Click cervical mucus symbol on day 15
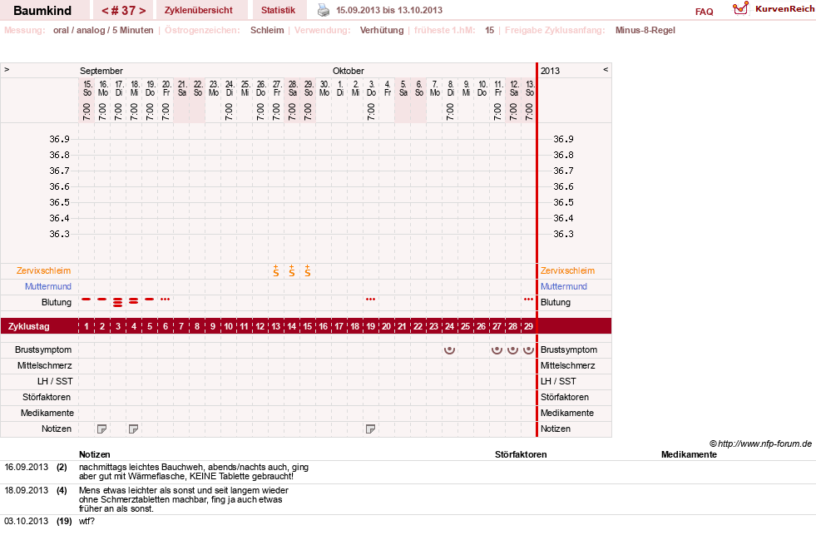The width and height of the screenshot is (816, 555). [x=308, y=270]
